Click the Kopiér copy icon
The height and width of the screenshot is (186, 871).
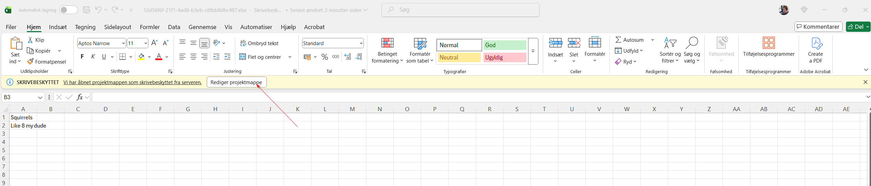click(30, 51)
